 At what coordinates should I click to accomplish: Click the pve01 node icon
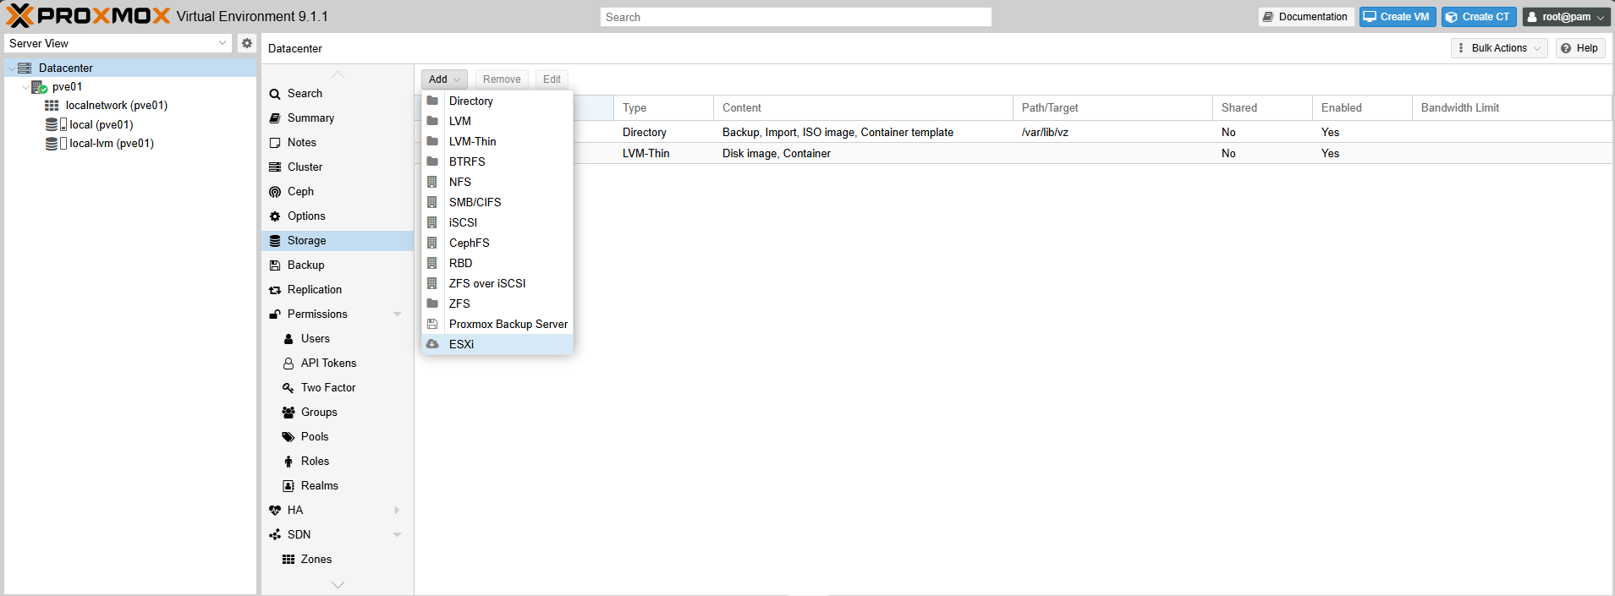(x=39, y=87)
